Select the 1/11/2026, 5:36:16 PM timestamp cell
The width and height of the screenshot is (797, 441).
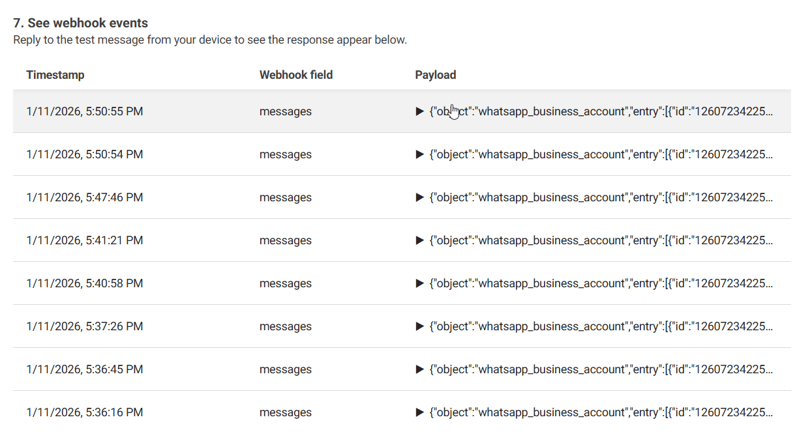pyautogui.click(x=85, y=412)
